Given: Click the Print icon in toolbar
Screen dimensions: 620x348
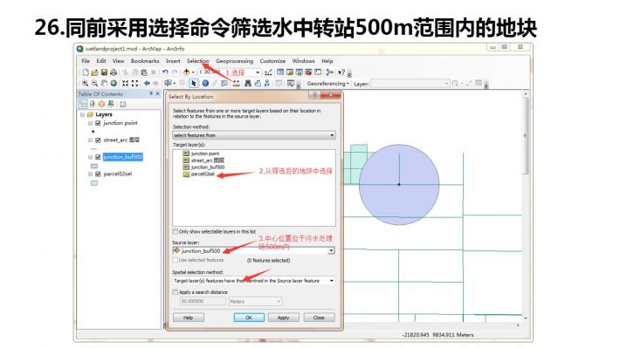Looking at the screenshot, I should tap(114, 72).
